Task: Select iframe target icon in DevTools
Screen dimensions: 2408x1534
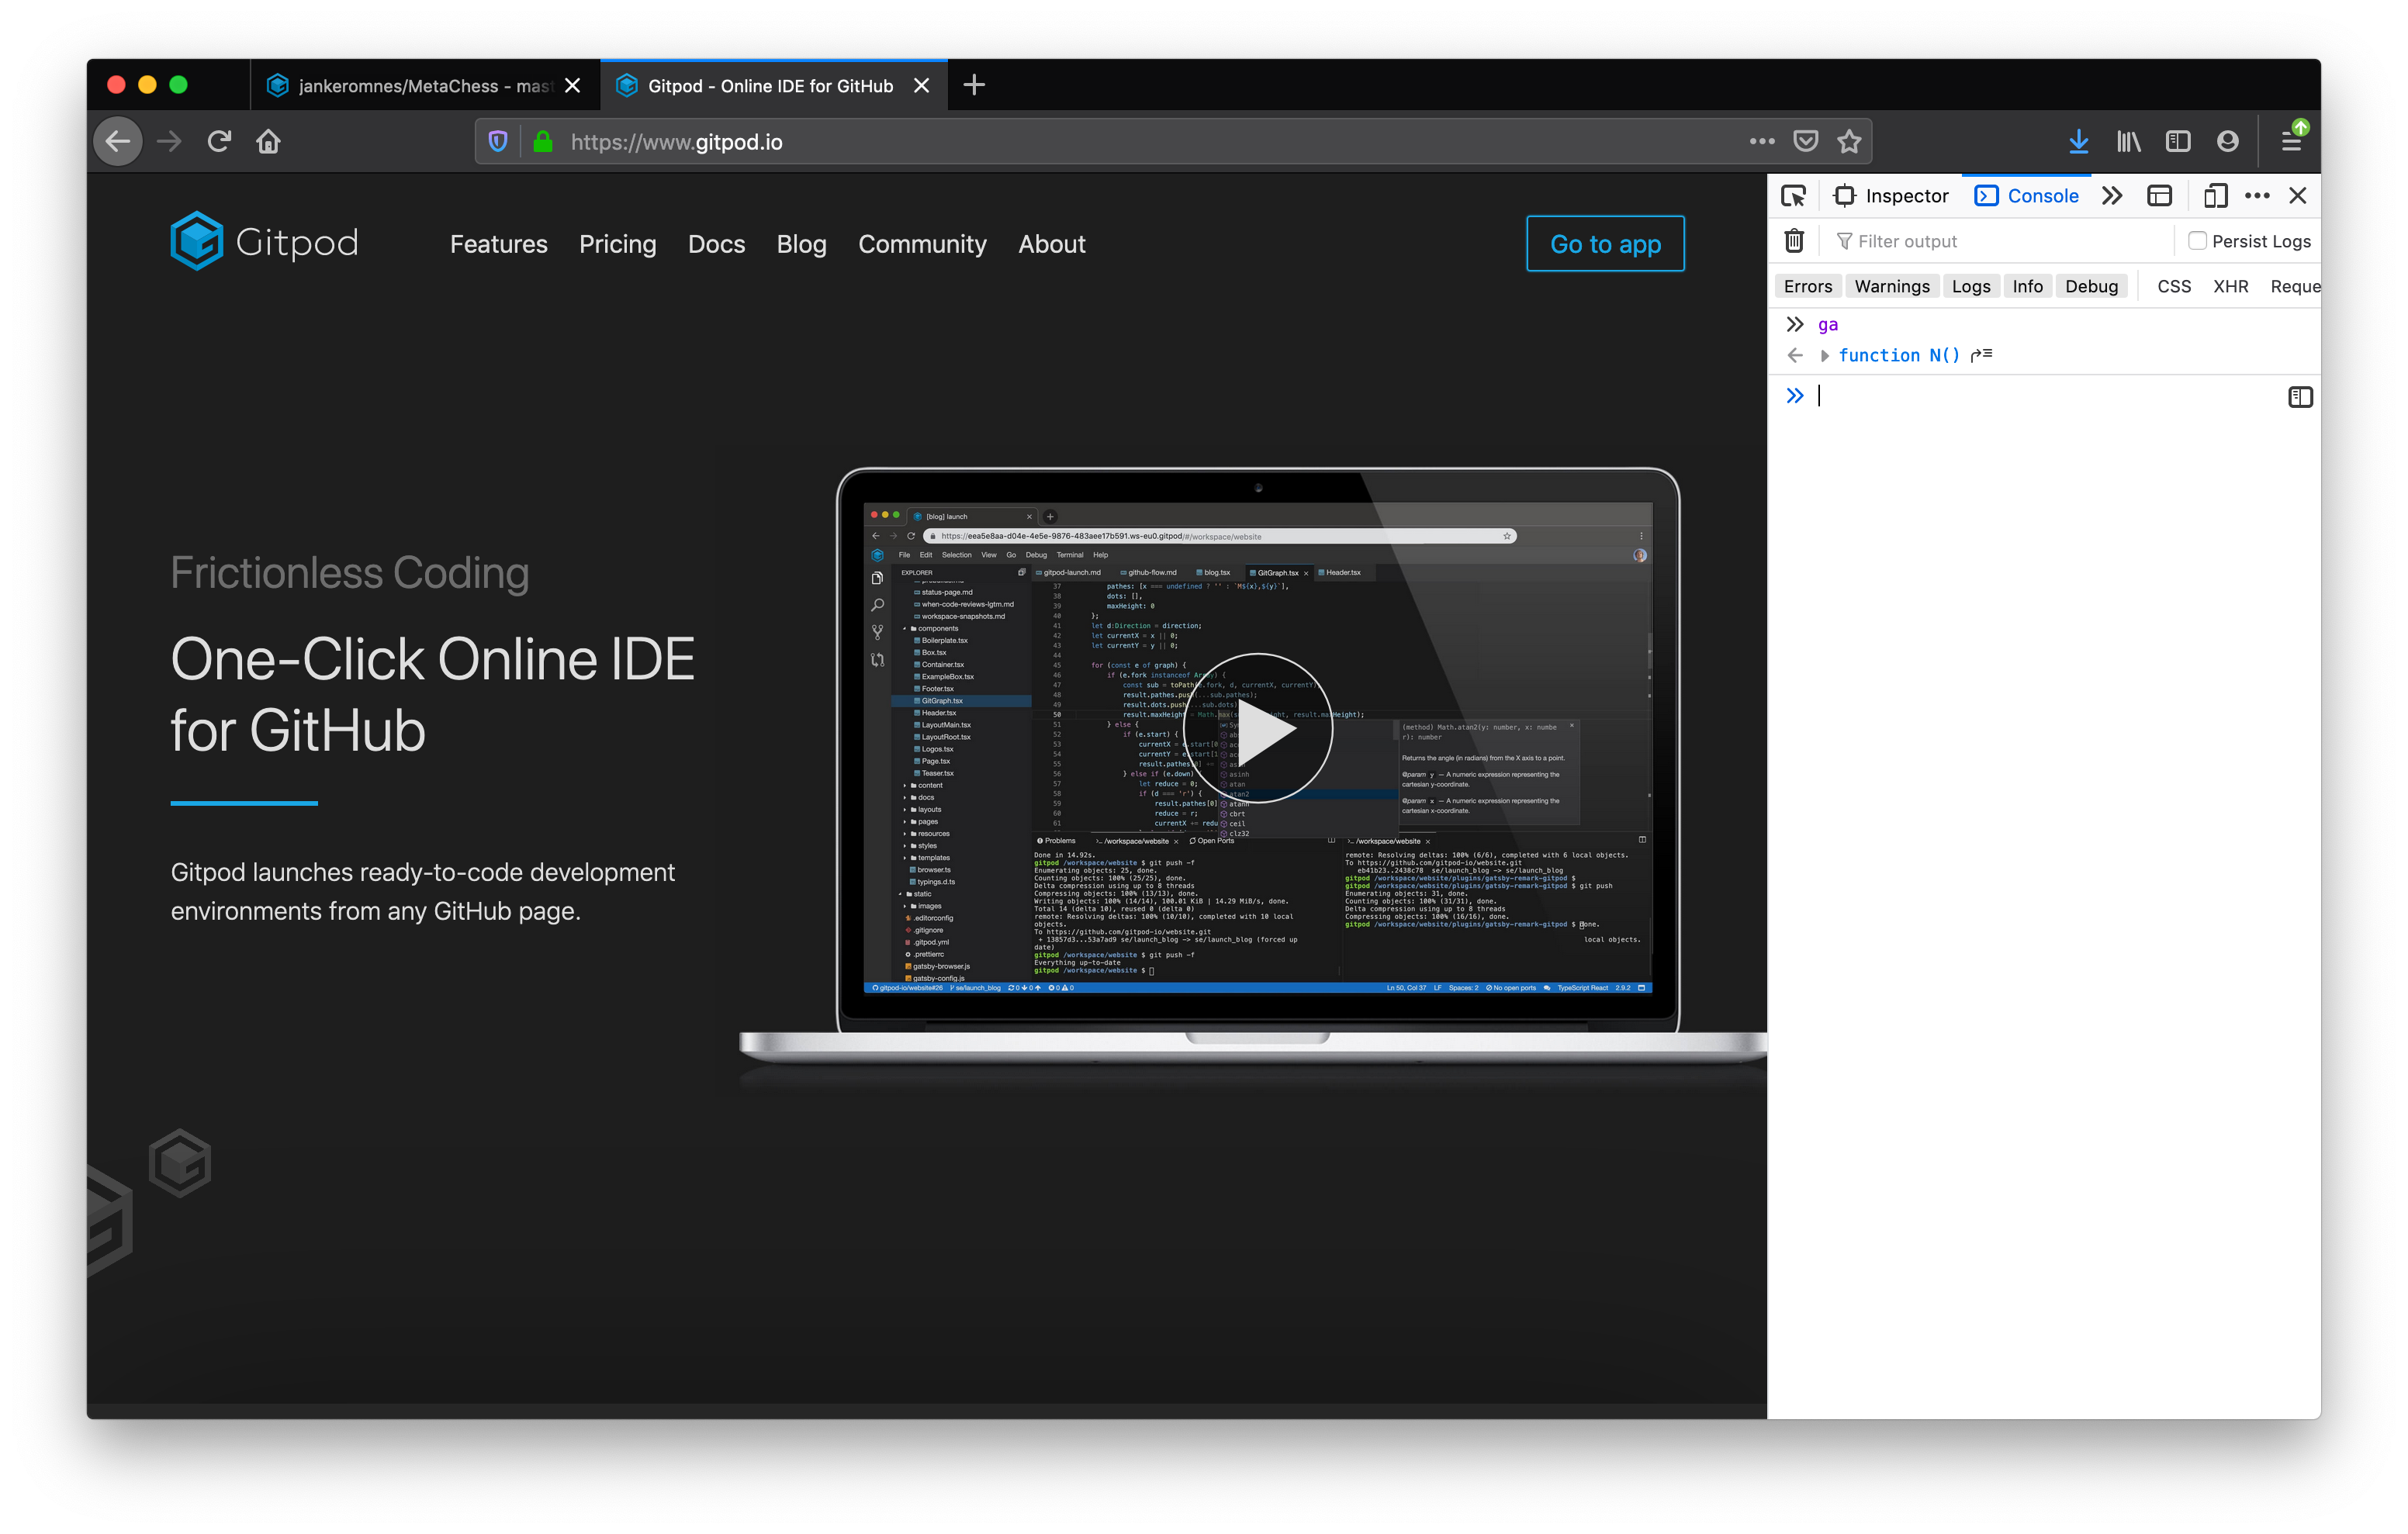Action: coord(2160,196)
